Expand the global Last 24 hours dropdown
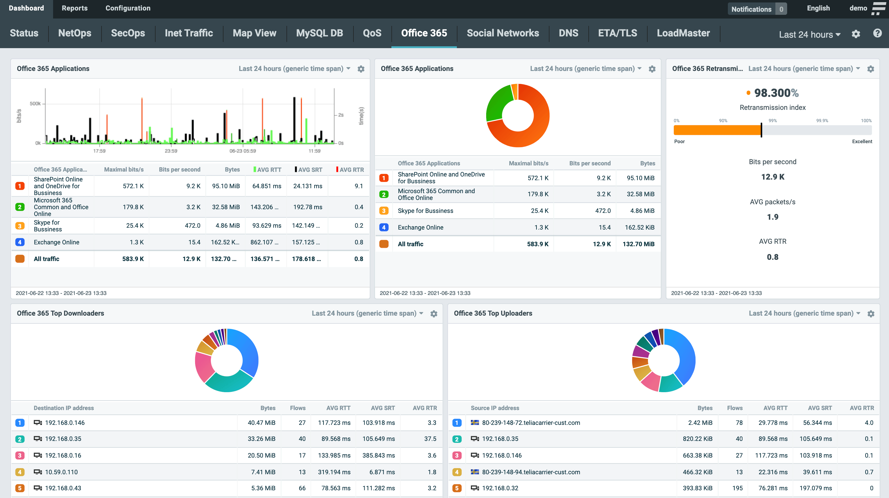Viewport: 889px width, 498px height. click(x=809, y=35)
